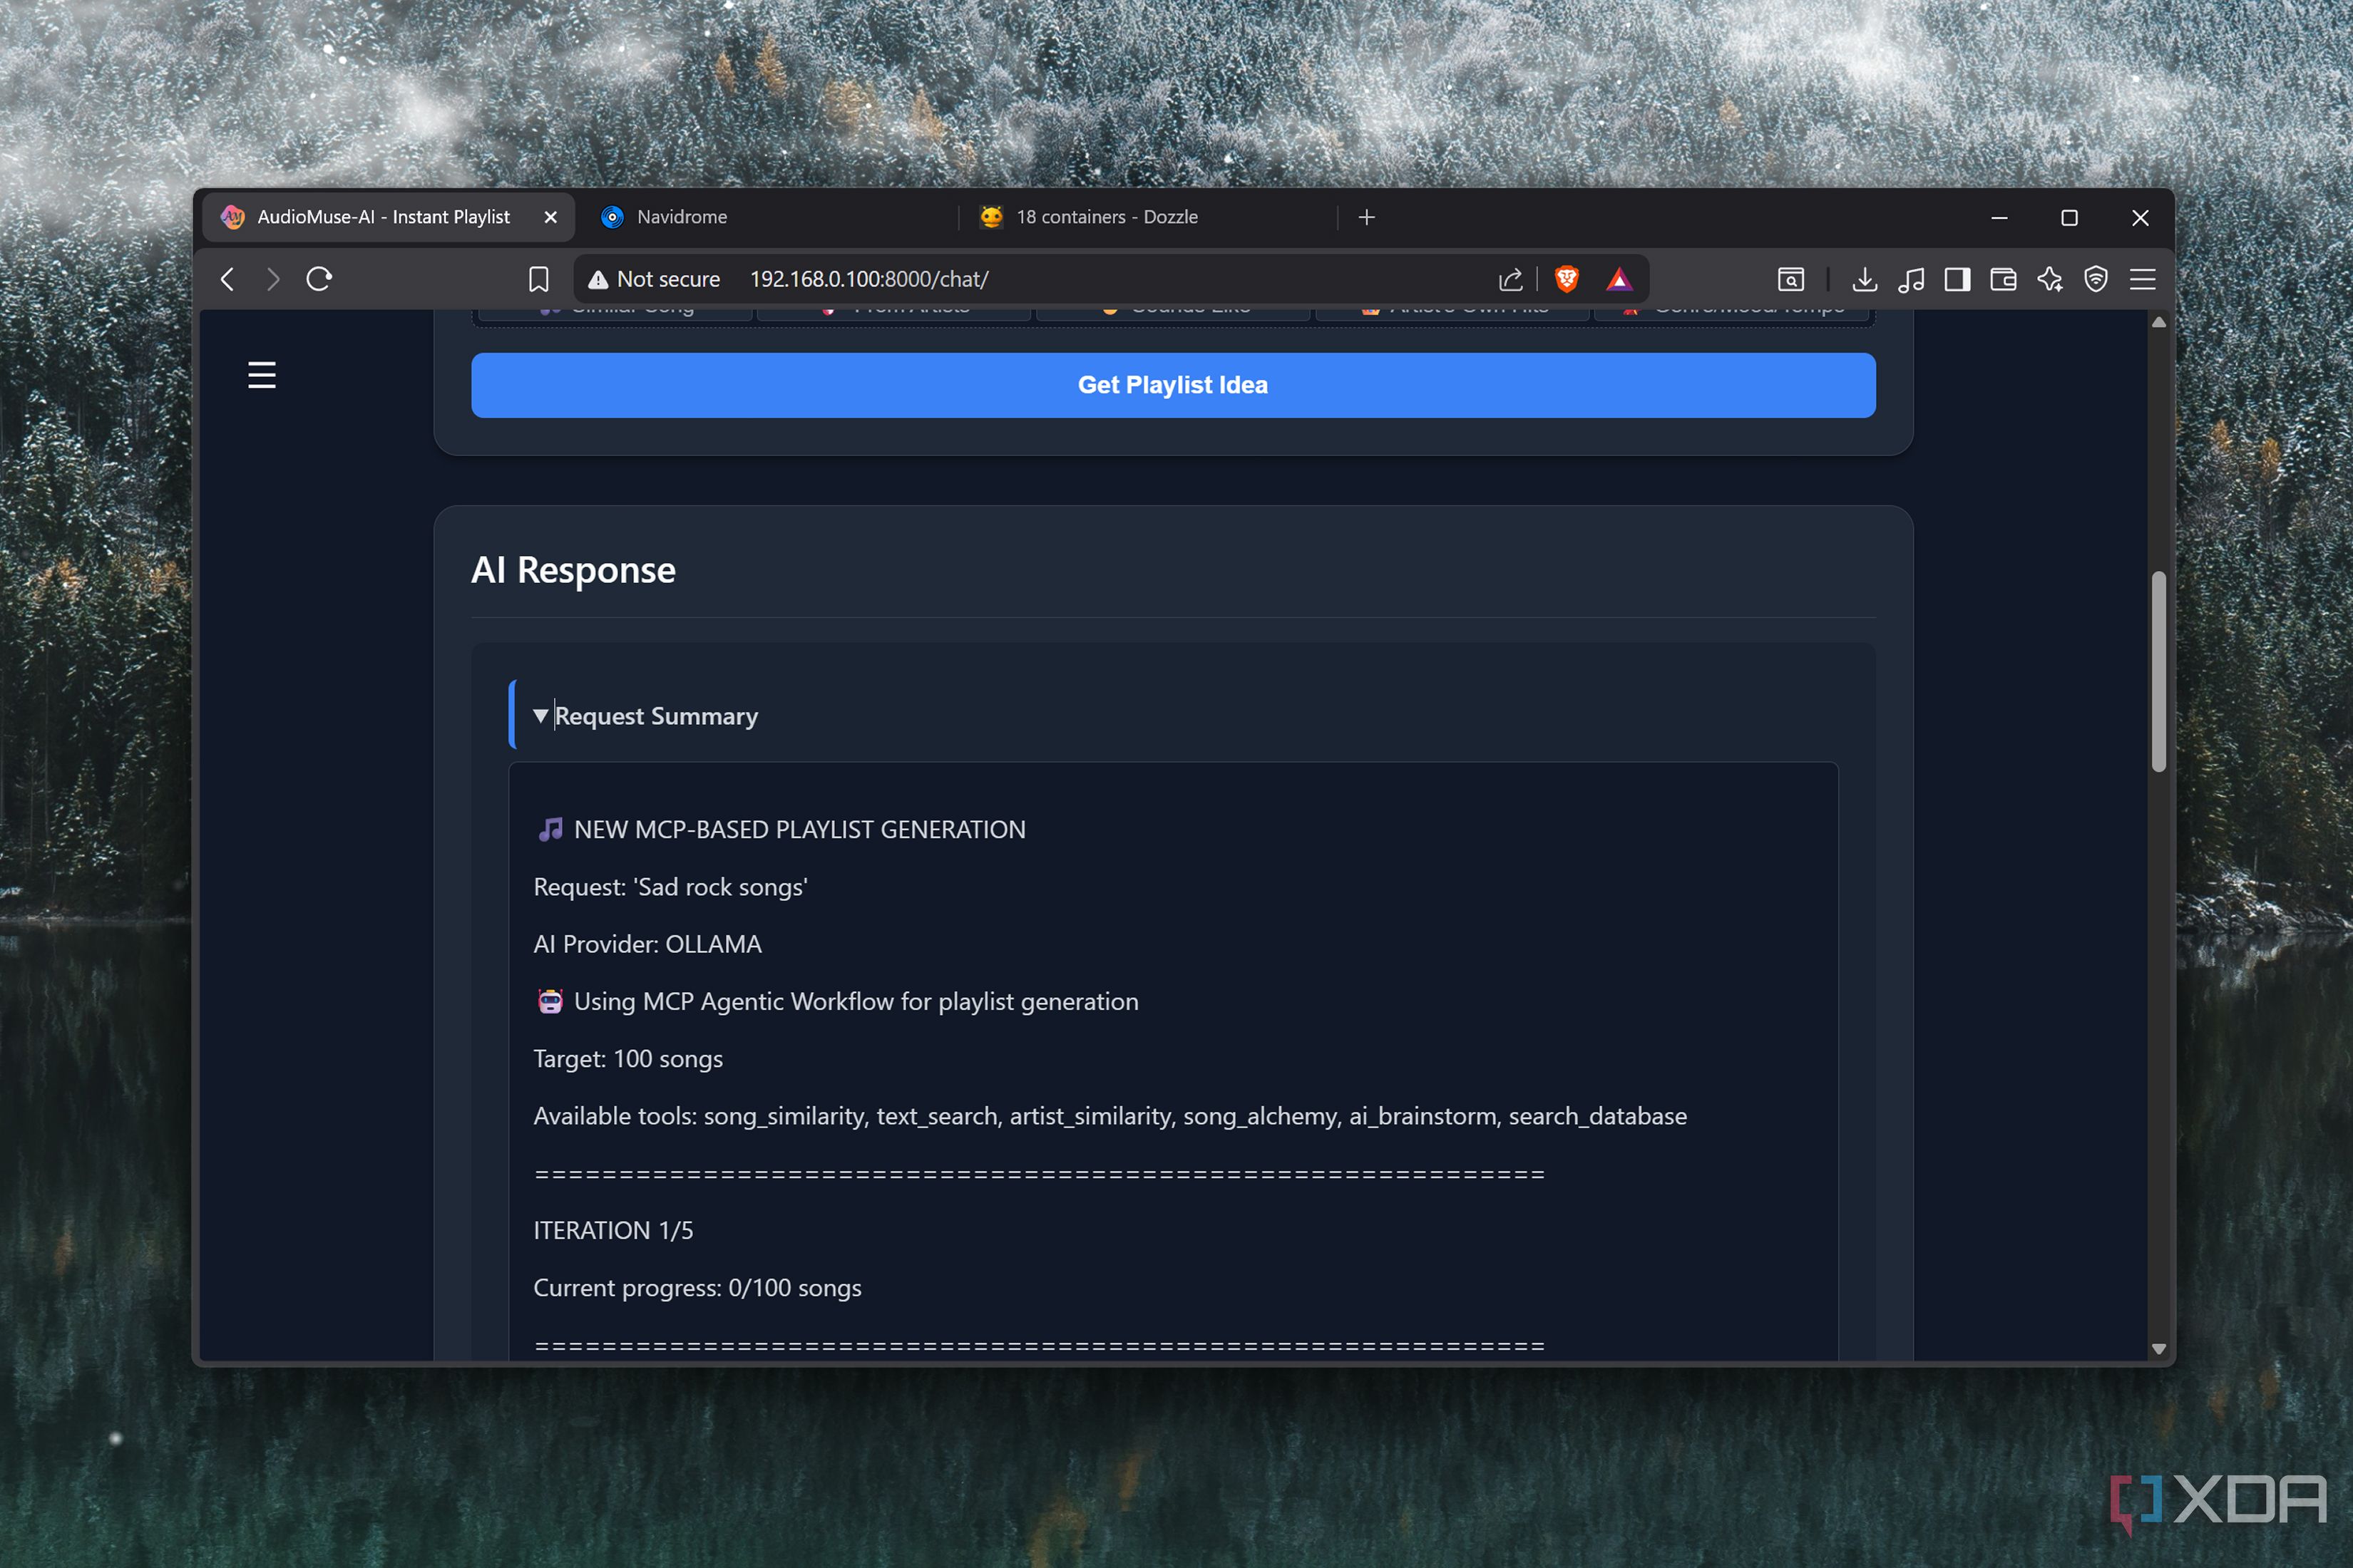Click the Get Playlist Idea button

(x=1172, y=385)
